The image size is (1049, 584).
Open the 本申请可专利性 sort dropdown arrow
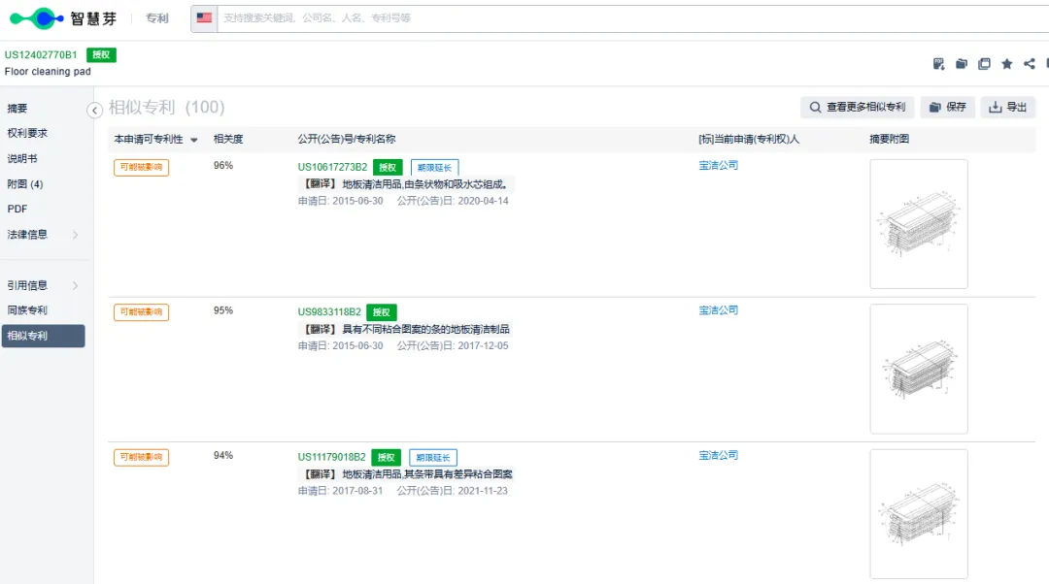194,140
